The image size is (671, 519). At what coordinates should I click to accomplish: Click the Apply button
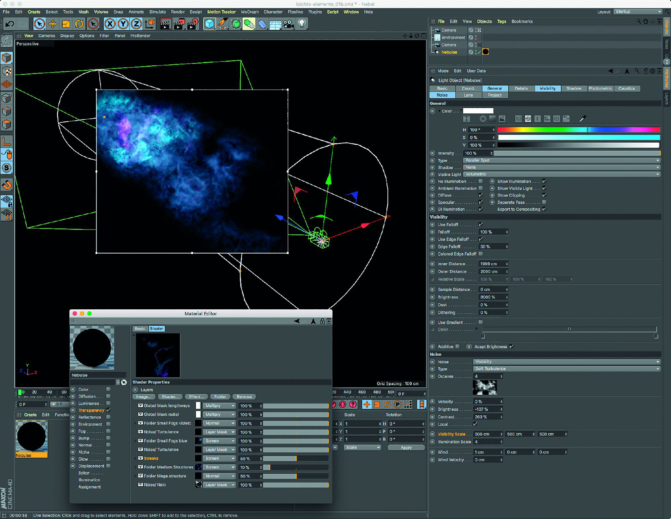(406, 448)
